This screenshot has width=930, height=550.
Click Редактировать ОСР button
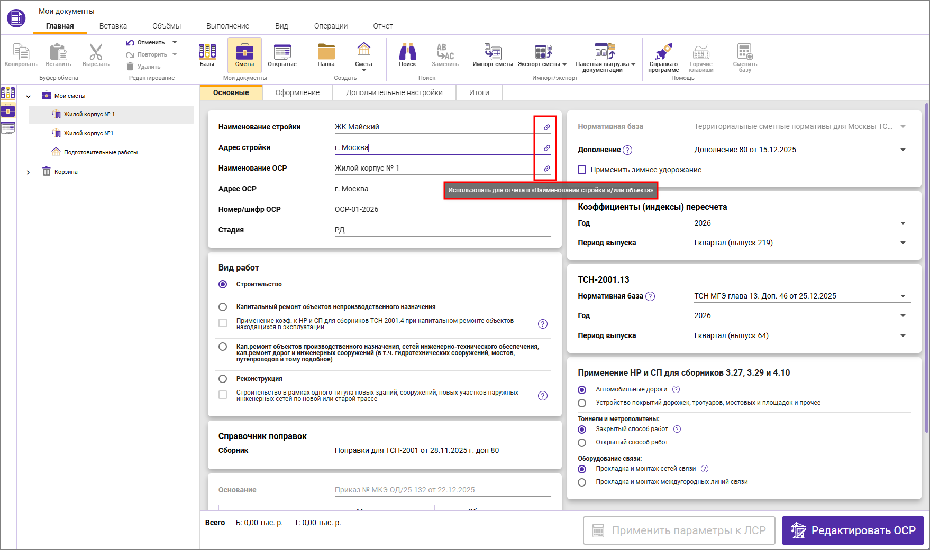pos(852,530)
